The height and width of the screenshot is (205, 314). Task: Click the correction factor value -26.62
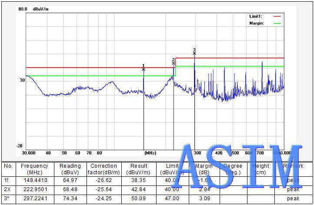104,180
